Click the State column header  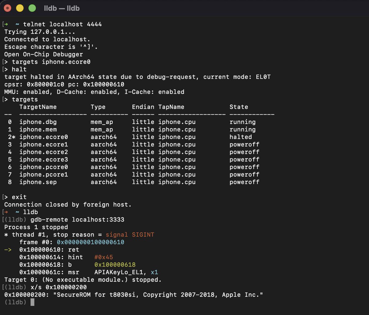[239, 107]
